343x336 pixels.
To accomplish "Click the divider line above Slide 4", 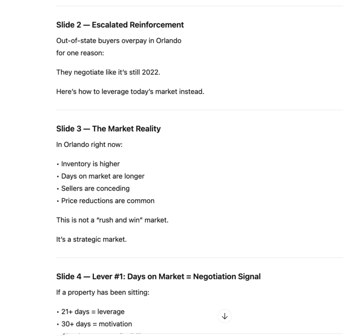I will point(199,258).
